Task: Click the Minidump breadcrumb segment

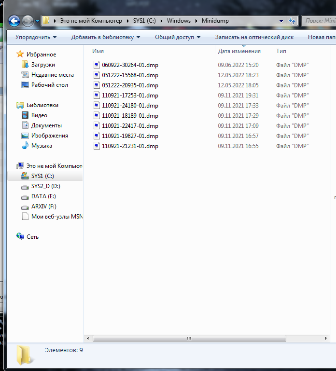Action: click(215, 21)
